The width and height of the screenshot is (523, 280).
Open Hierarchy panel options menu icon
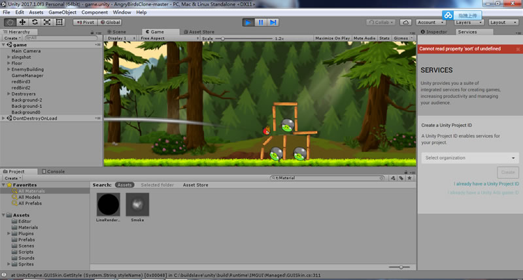[x=99, y=33]
